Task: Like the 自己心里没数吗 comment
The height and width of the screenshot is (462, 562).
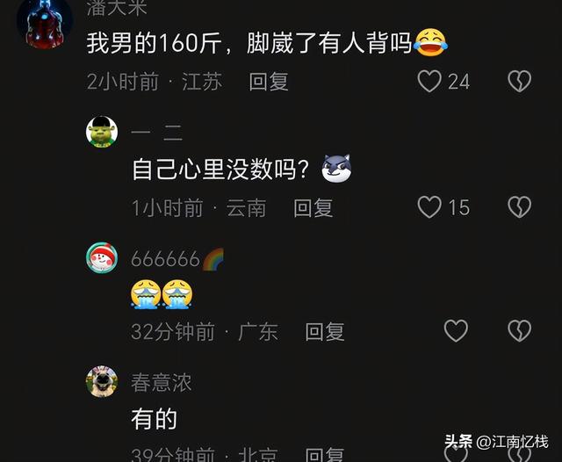Action: click(x=429, y=206)
